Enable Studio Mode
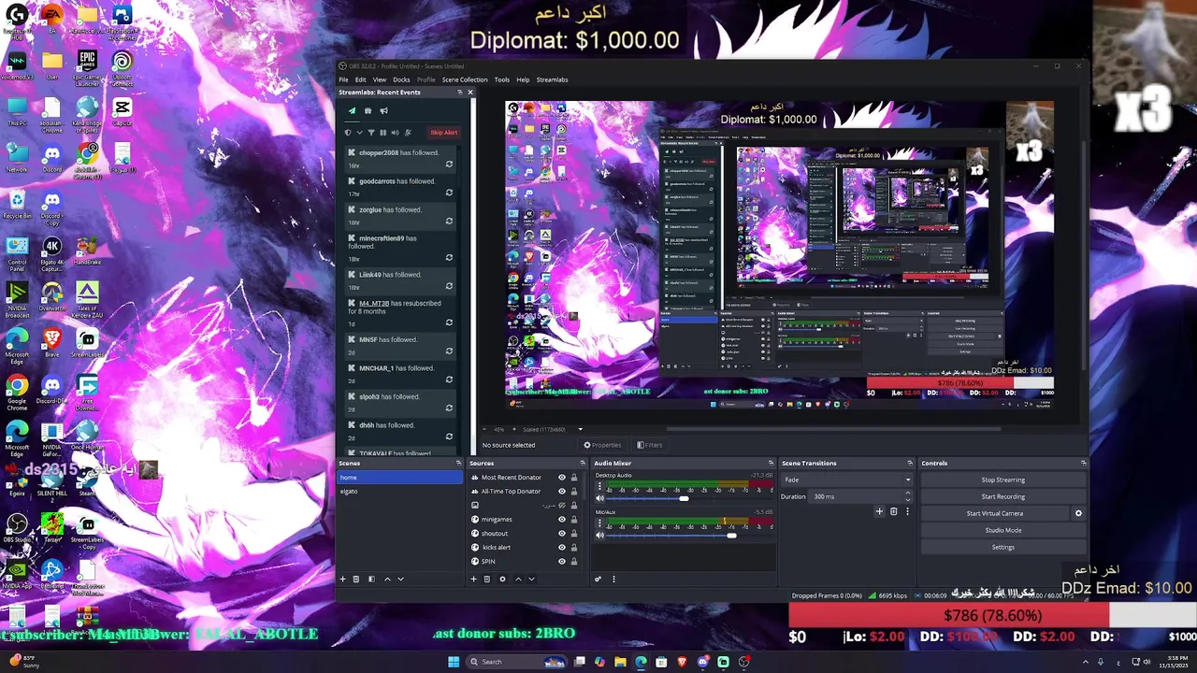The height and width of the screenshot is (673, 1197). tap(1002, 530)
